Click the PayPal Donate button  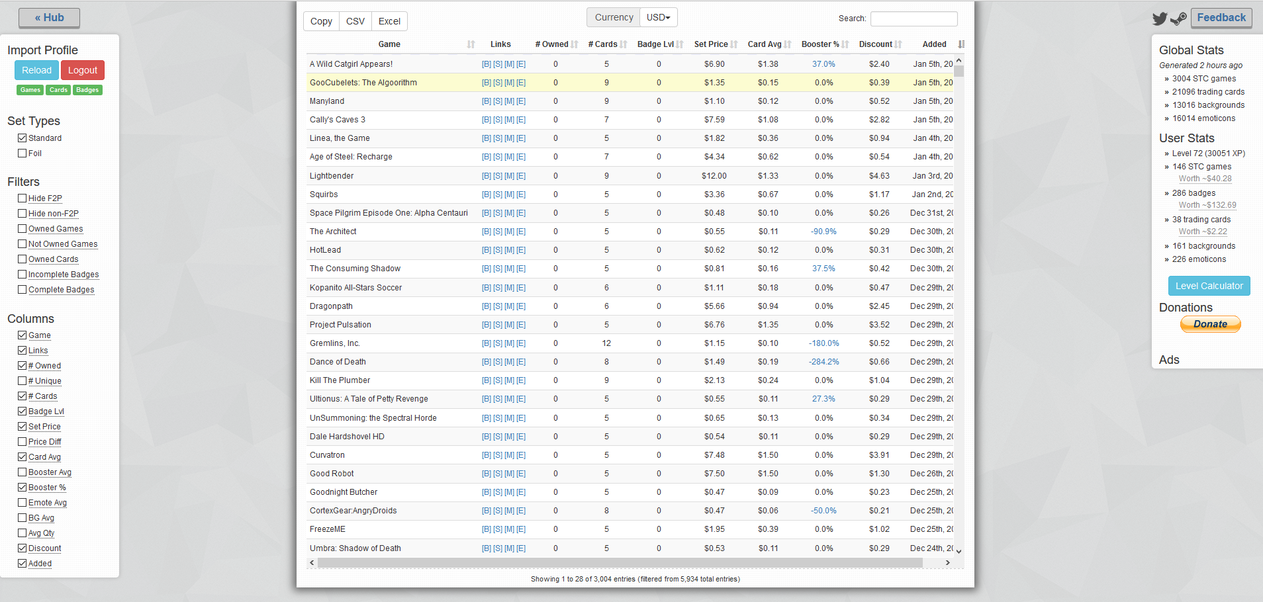click(1210, 324)
